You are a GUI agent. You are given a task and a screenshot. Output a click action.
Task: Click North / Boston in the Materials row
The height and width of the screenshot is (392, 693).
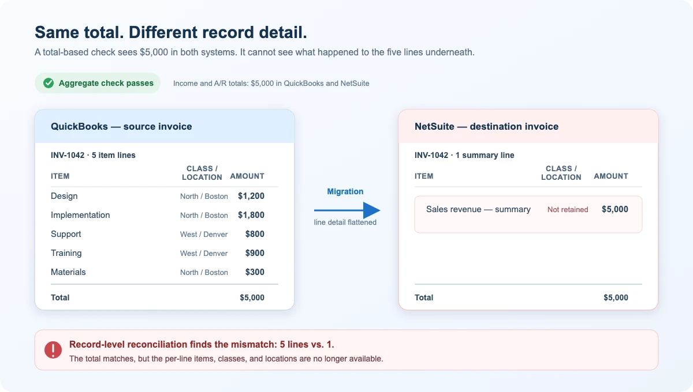point(204,273)
